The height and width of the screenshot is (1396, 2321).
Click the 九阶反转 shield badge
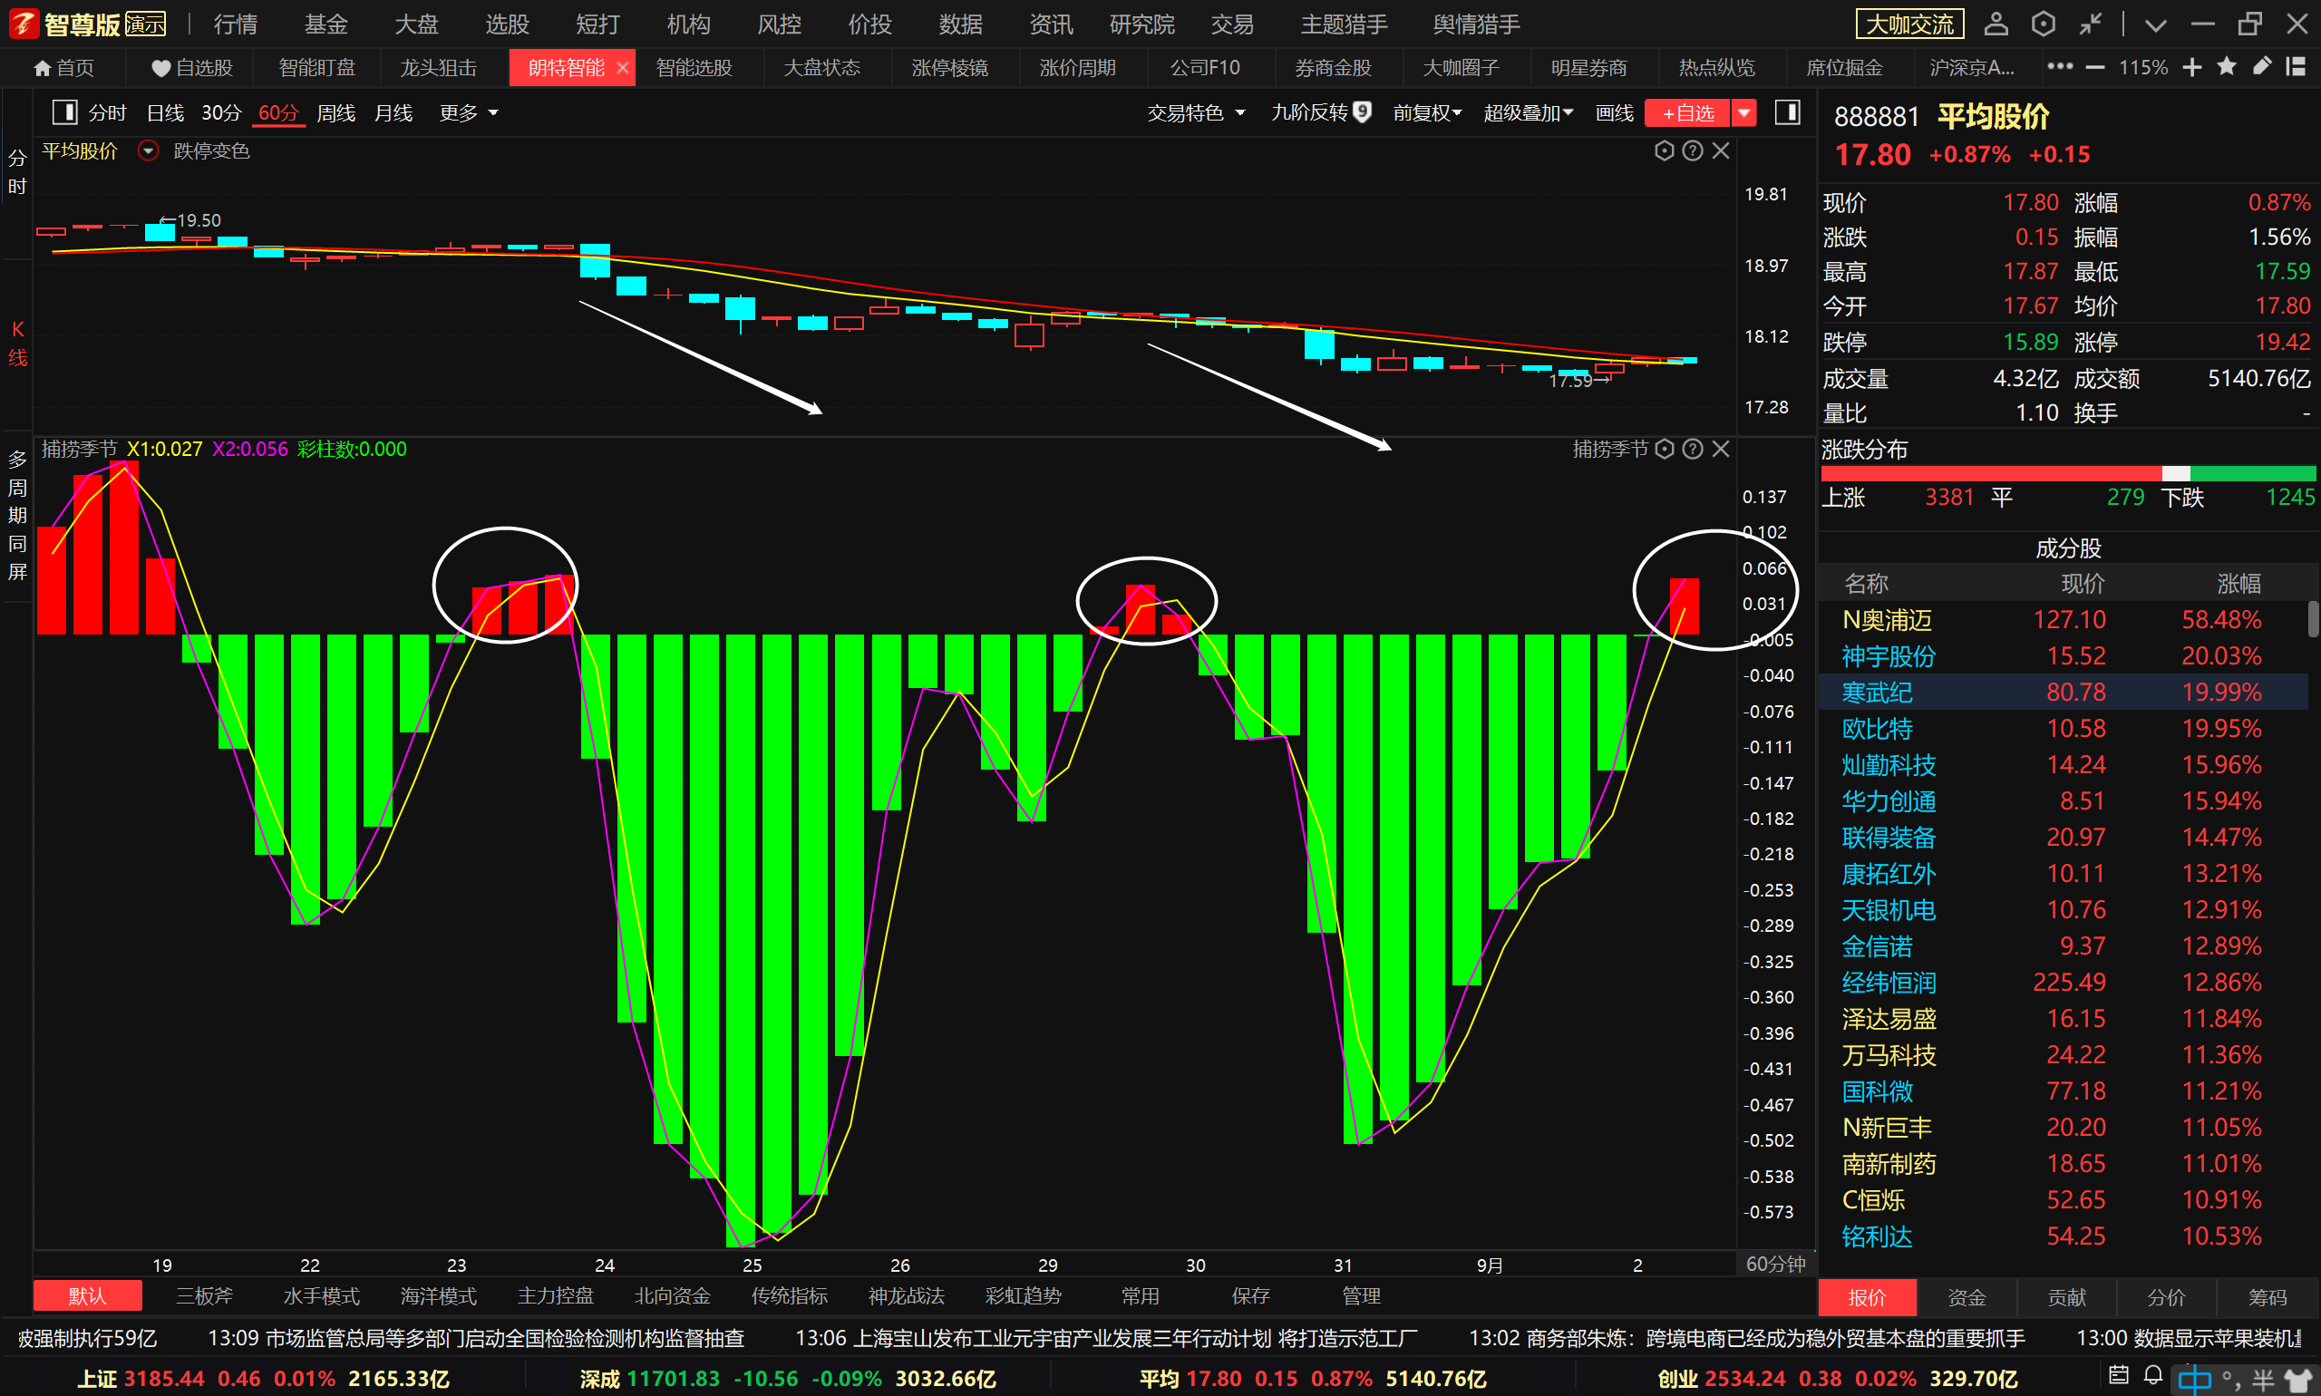pos(1363,111)
